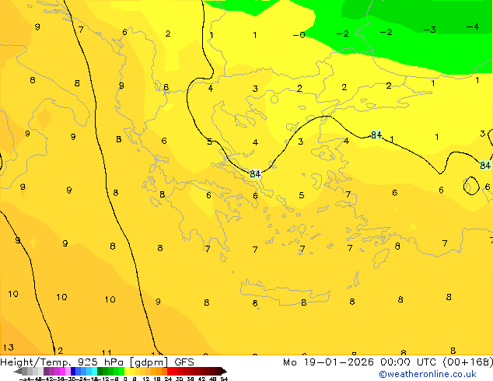Pick the first red swatch above 24
This screenshot has width=493, height=381.
tap(170, 371)
